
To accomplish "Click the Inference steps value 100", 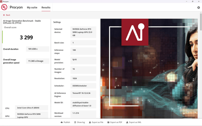I will click(x=83, y=51).
